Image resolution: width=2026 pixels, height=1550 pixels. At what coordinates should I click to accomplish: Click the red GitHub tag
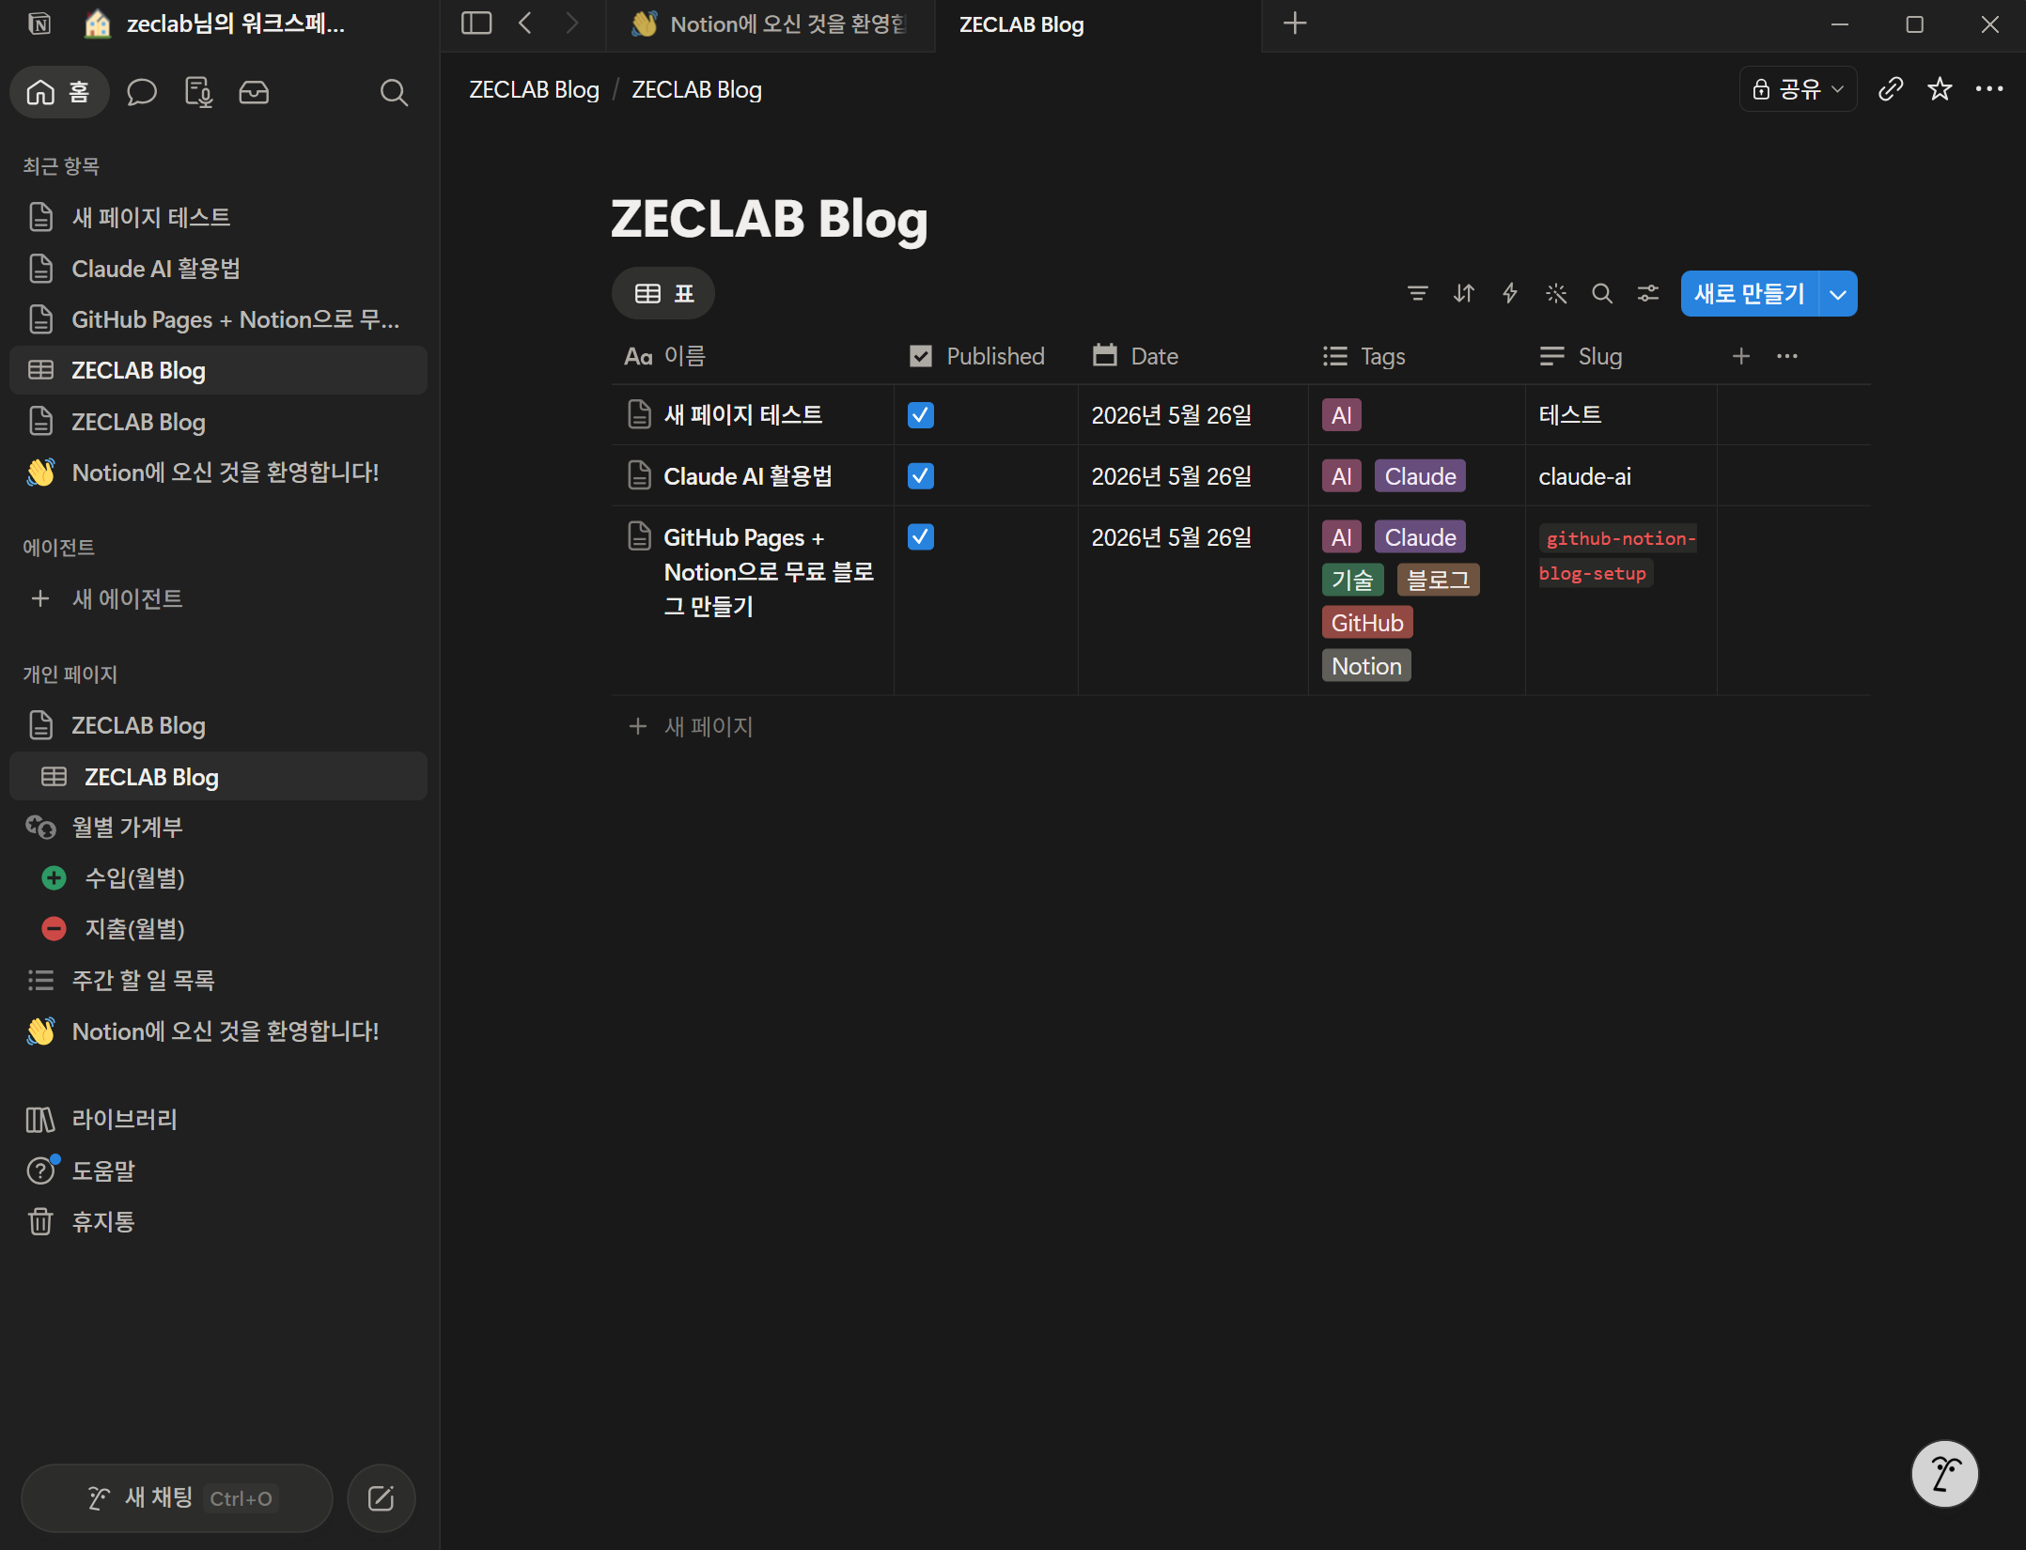tap(1367, 623)
